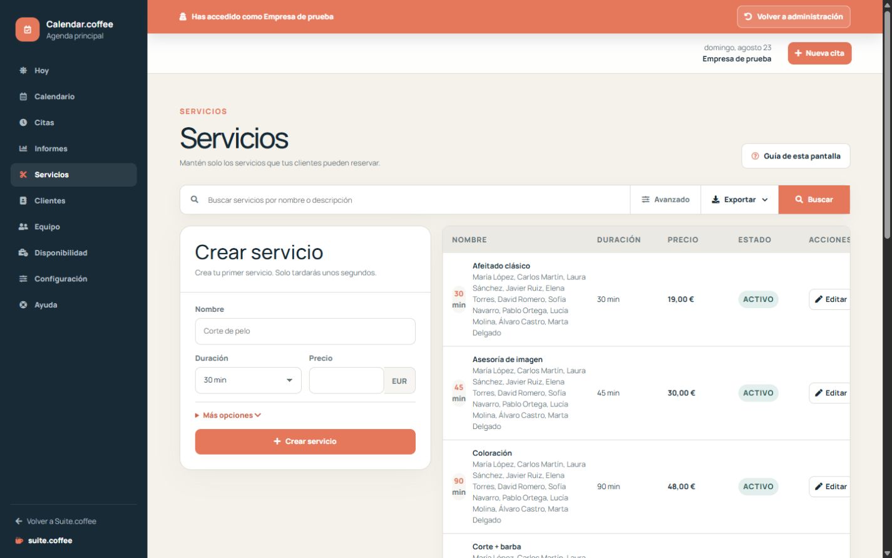Click the Volver a Suite.coffee link
892x558 pixels.
56,521
